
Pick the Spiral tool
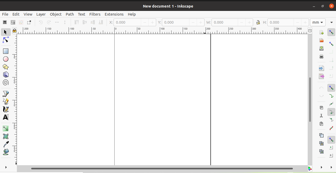(x=5, y=83)
